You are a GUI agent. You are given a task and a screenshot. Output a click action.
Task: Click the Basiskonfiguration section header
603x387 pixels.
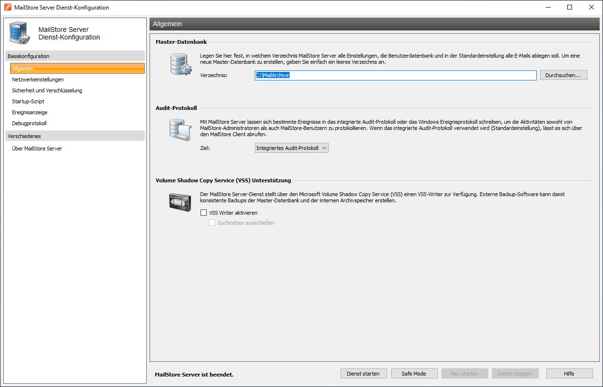click(x=75, y=56)
